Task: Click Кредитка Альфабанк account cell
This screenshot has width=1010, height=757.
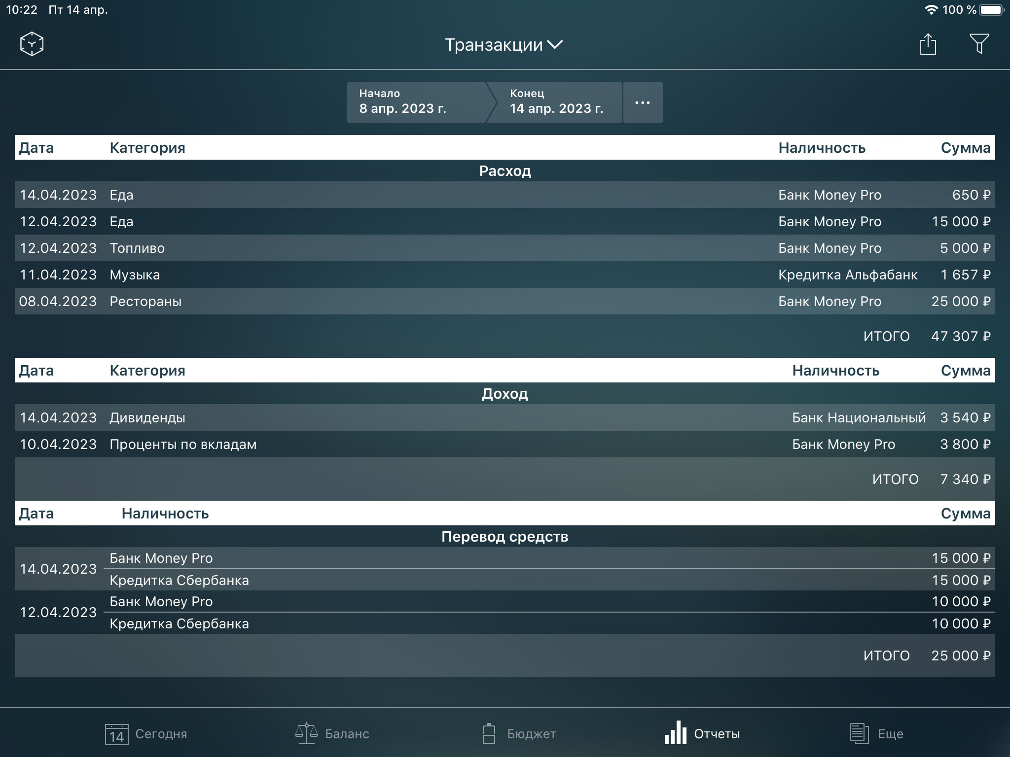Action: pyautogui.click(x=848, y=275)
